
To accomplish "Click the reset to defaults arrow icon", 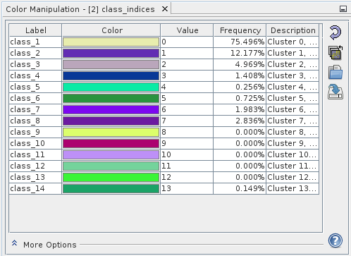I will click(335, 32).
